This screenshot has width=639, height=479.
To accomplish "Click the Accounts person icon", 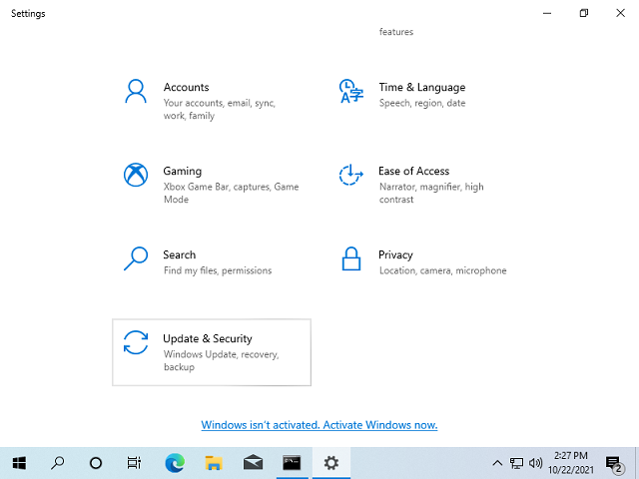I will click(x=136, y=92).
